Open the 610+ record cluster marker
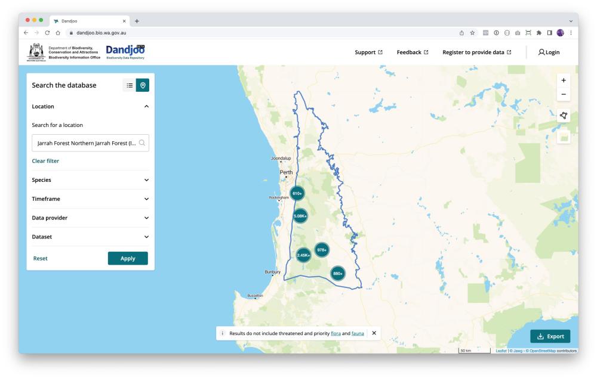The width and height of the screenshot is (597, 378). (297, 194)
